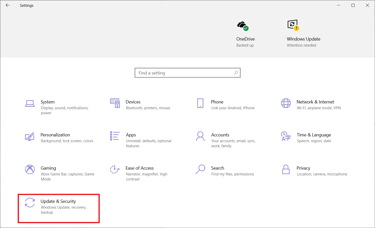The height and width of the screenshot is (228, 375).
Task: Open Ease of Access icon
Action: [x=115, y=169]
